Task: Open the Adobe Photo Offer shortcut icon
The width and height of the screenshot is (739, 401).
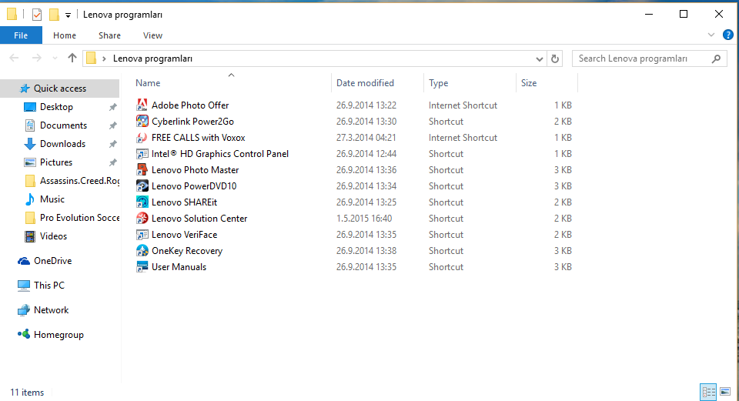Action: coord(142,105)
